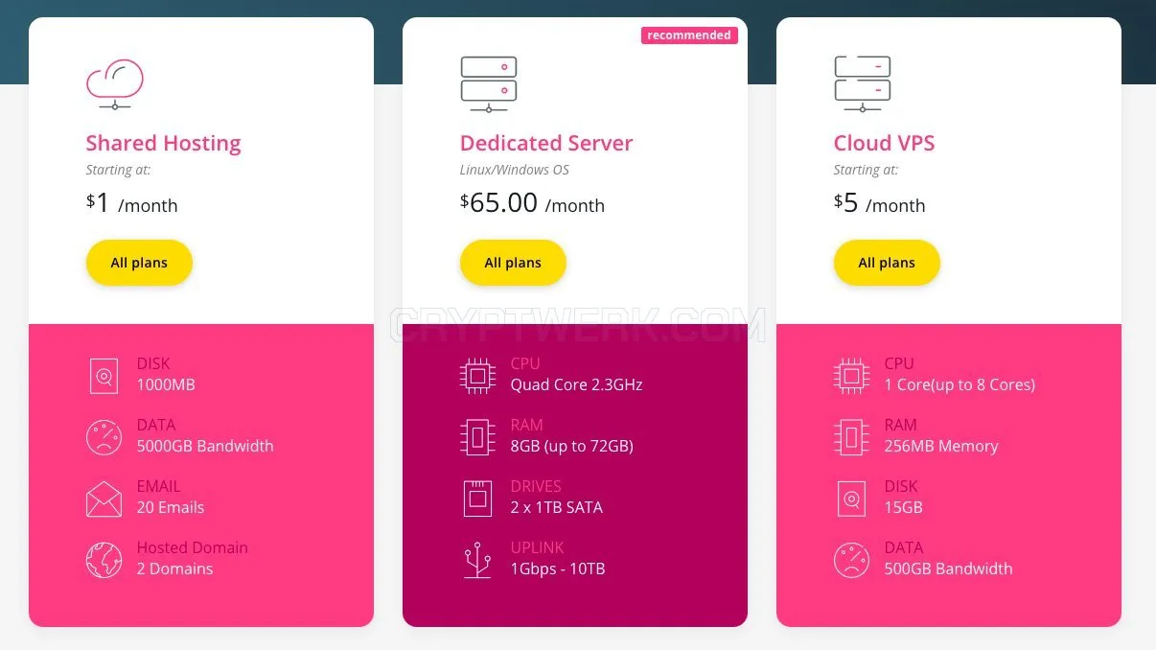Image resolution: width=1156 pixels, height=650 pixels.
Task: Click the RAM icon beside 8GB
Action: coord(477,436)
